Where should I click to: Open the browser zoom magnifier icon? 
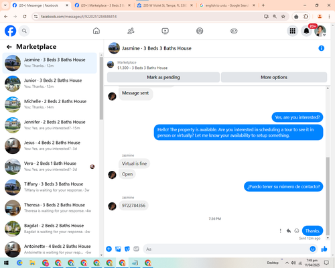pos(275,17)
